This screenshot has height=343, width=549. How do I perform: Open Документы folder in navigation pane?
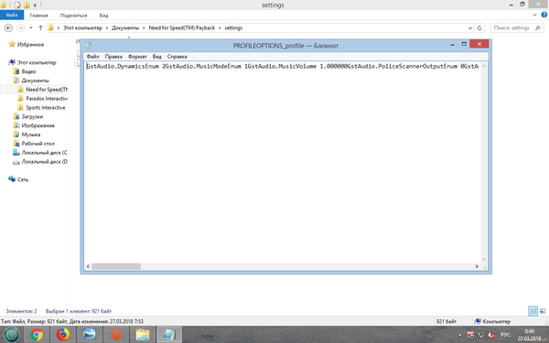click(x=35, y=80)
